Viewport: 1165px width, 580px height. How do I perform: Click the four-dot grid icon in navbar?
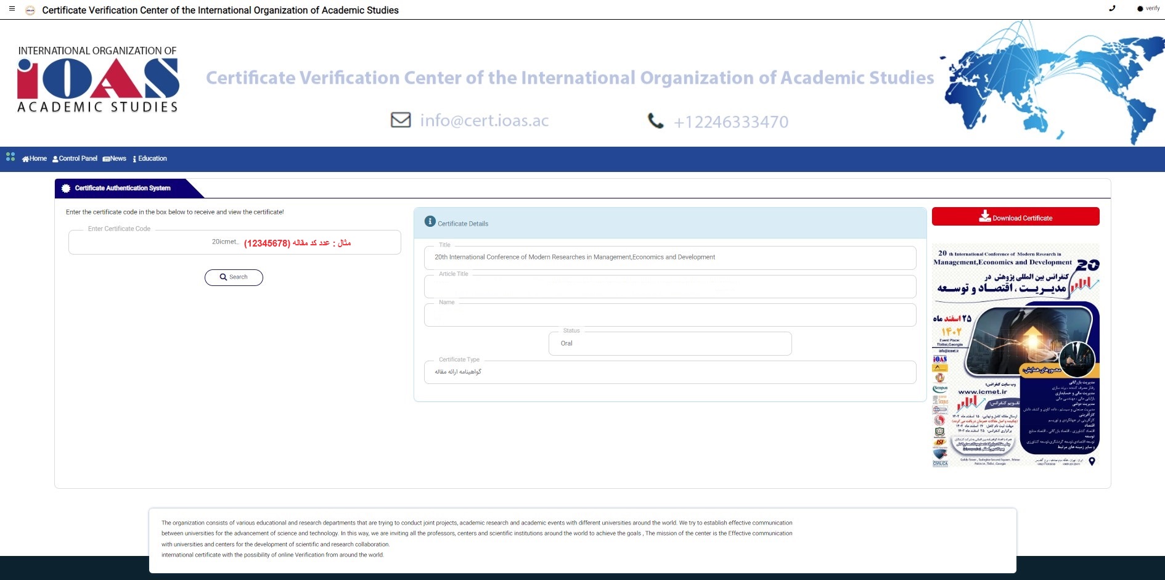pyautogui.click(x=10, y=157)
